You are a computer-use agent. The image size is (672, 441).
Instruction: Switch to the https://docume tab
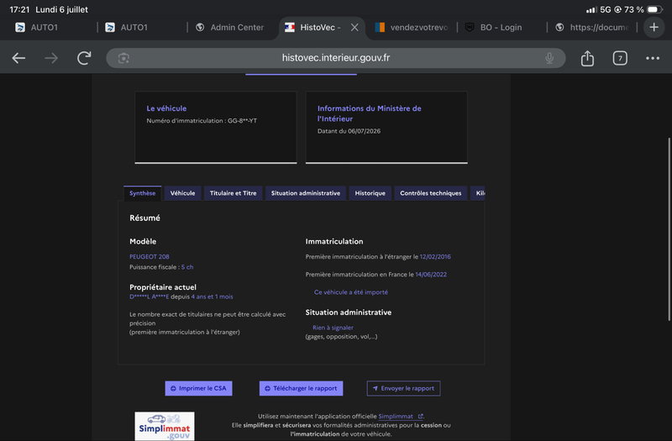tap(591, 28)
